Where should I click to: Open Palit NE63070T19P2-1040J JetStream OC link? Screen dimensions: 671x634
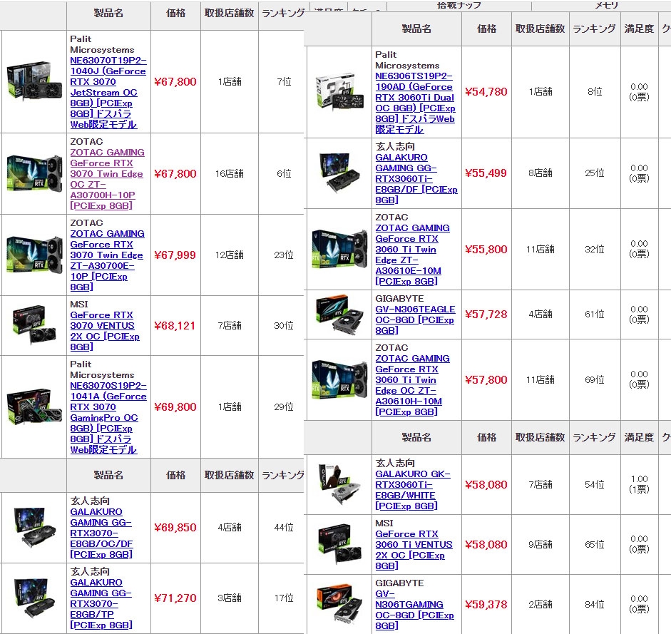(108, 93)
